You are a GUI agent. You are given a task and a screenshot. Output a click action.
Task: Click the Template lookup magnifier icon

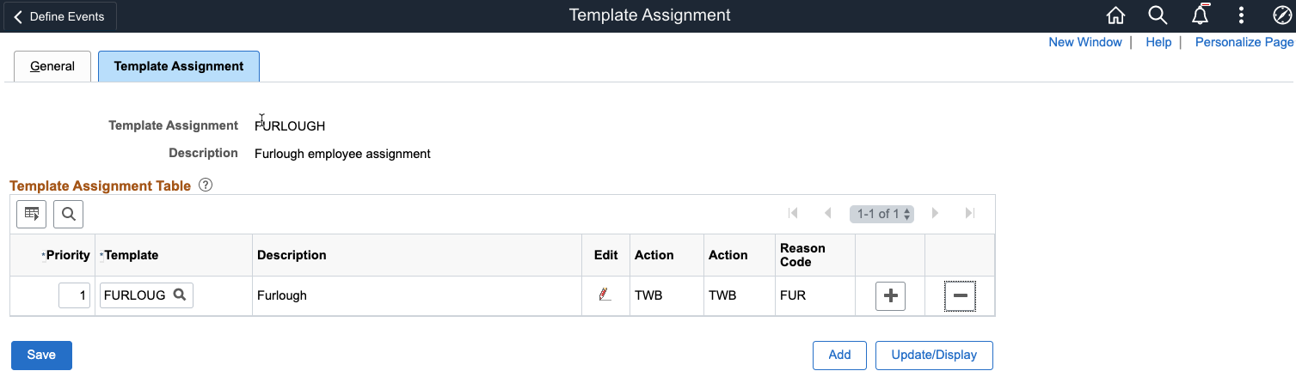point(180,295)
